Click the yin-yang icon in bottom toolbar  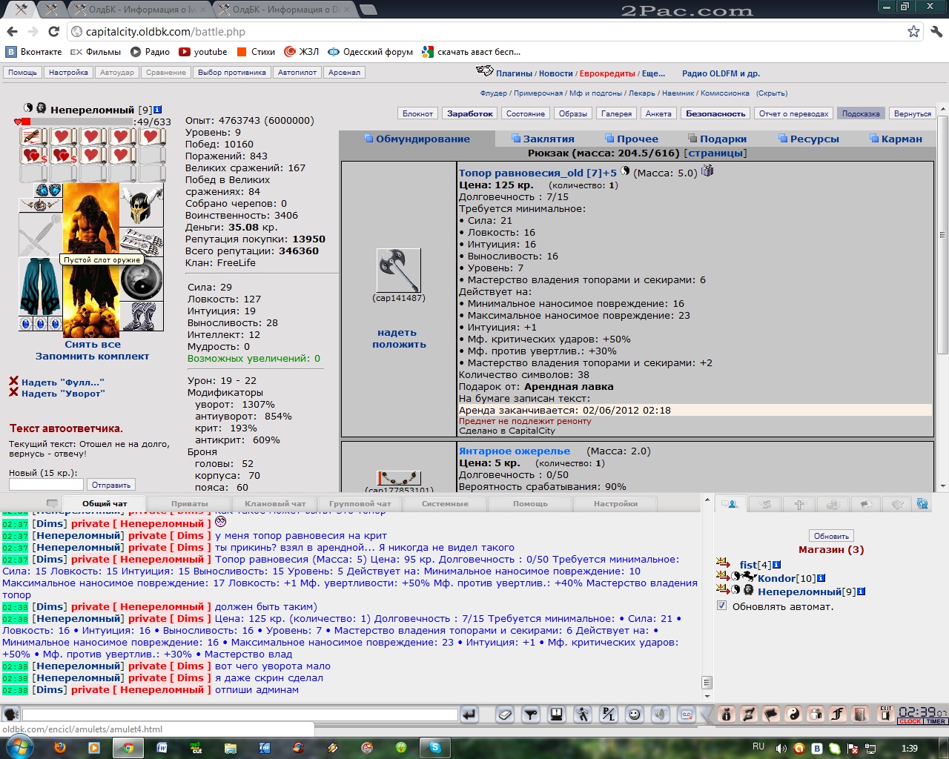click(793, 715)
